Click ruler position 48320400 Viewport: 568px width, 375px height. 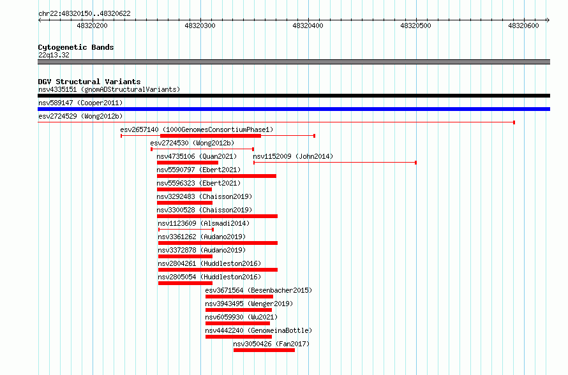tap(308, 26)
